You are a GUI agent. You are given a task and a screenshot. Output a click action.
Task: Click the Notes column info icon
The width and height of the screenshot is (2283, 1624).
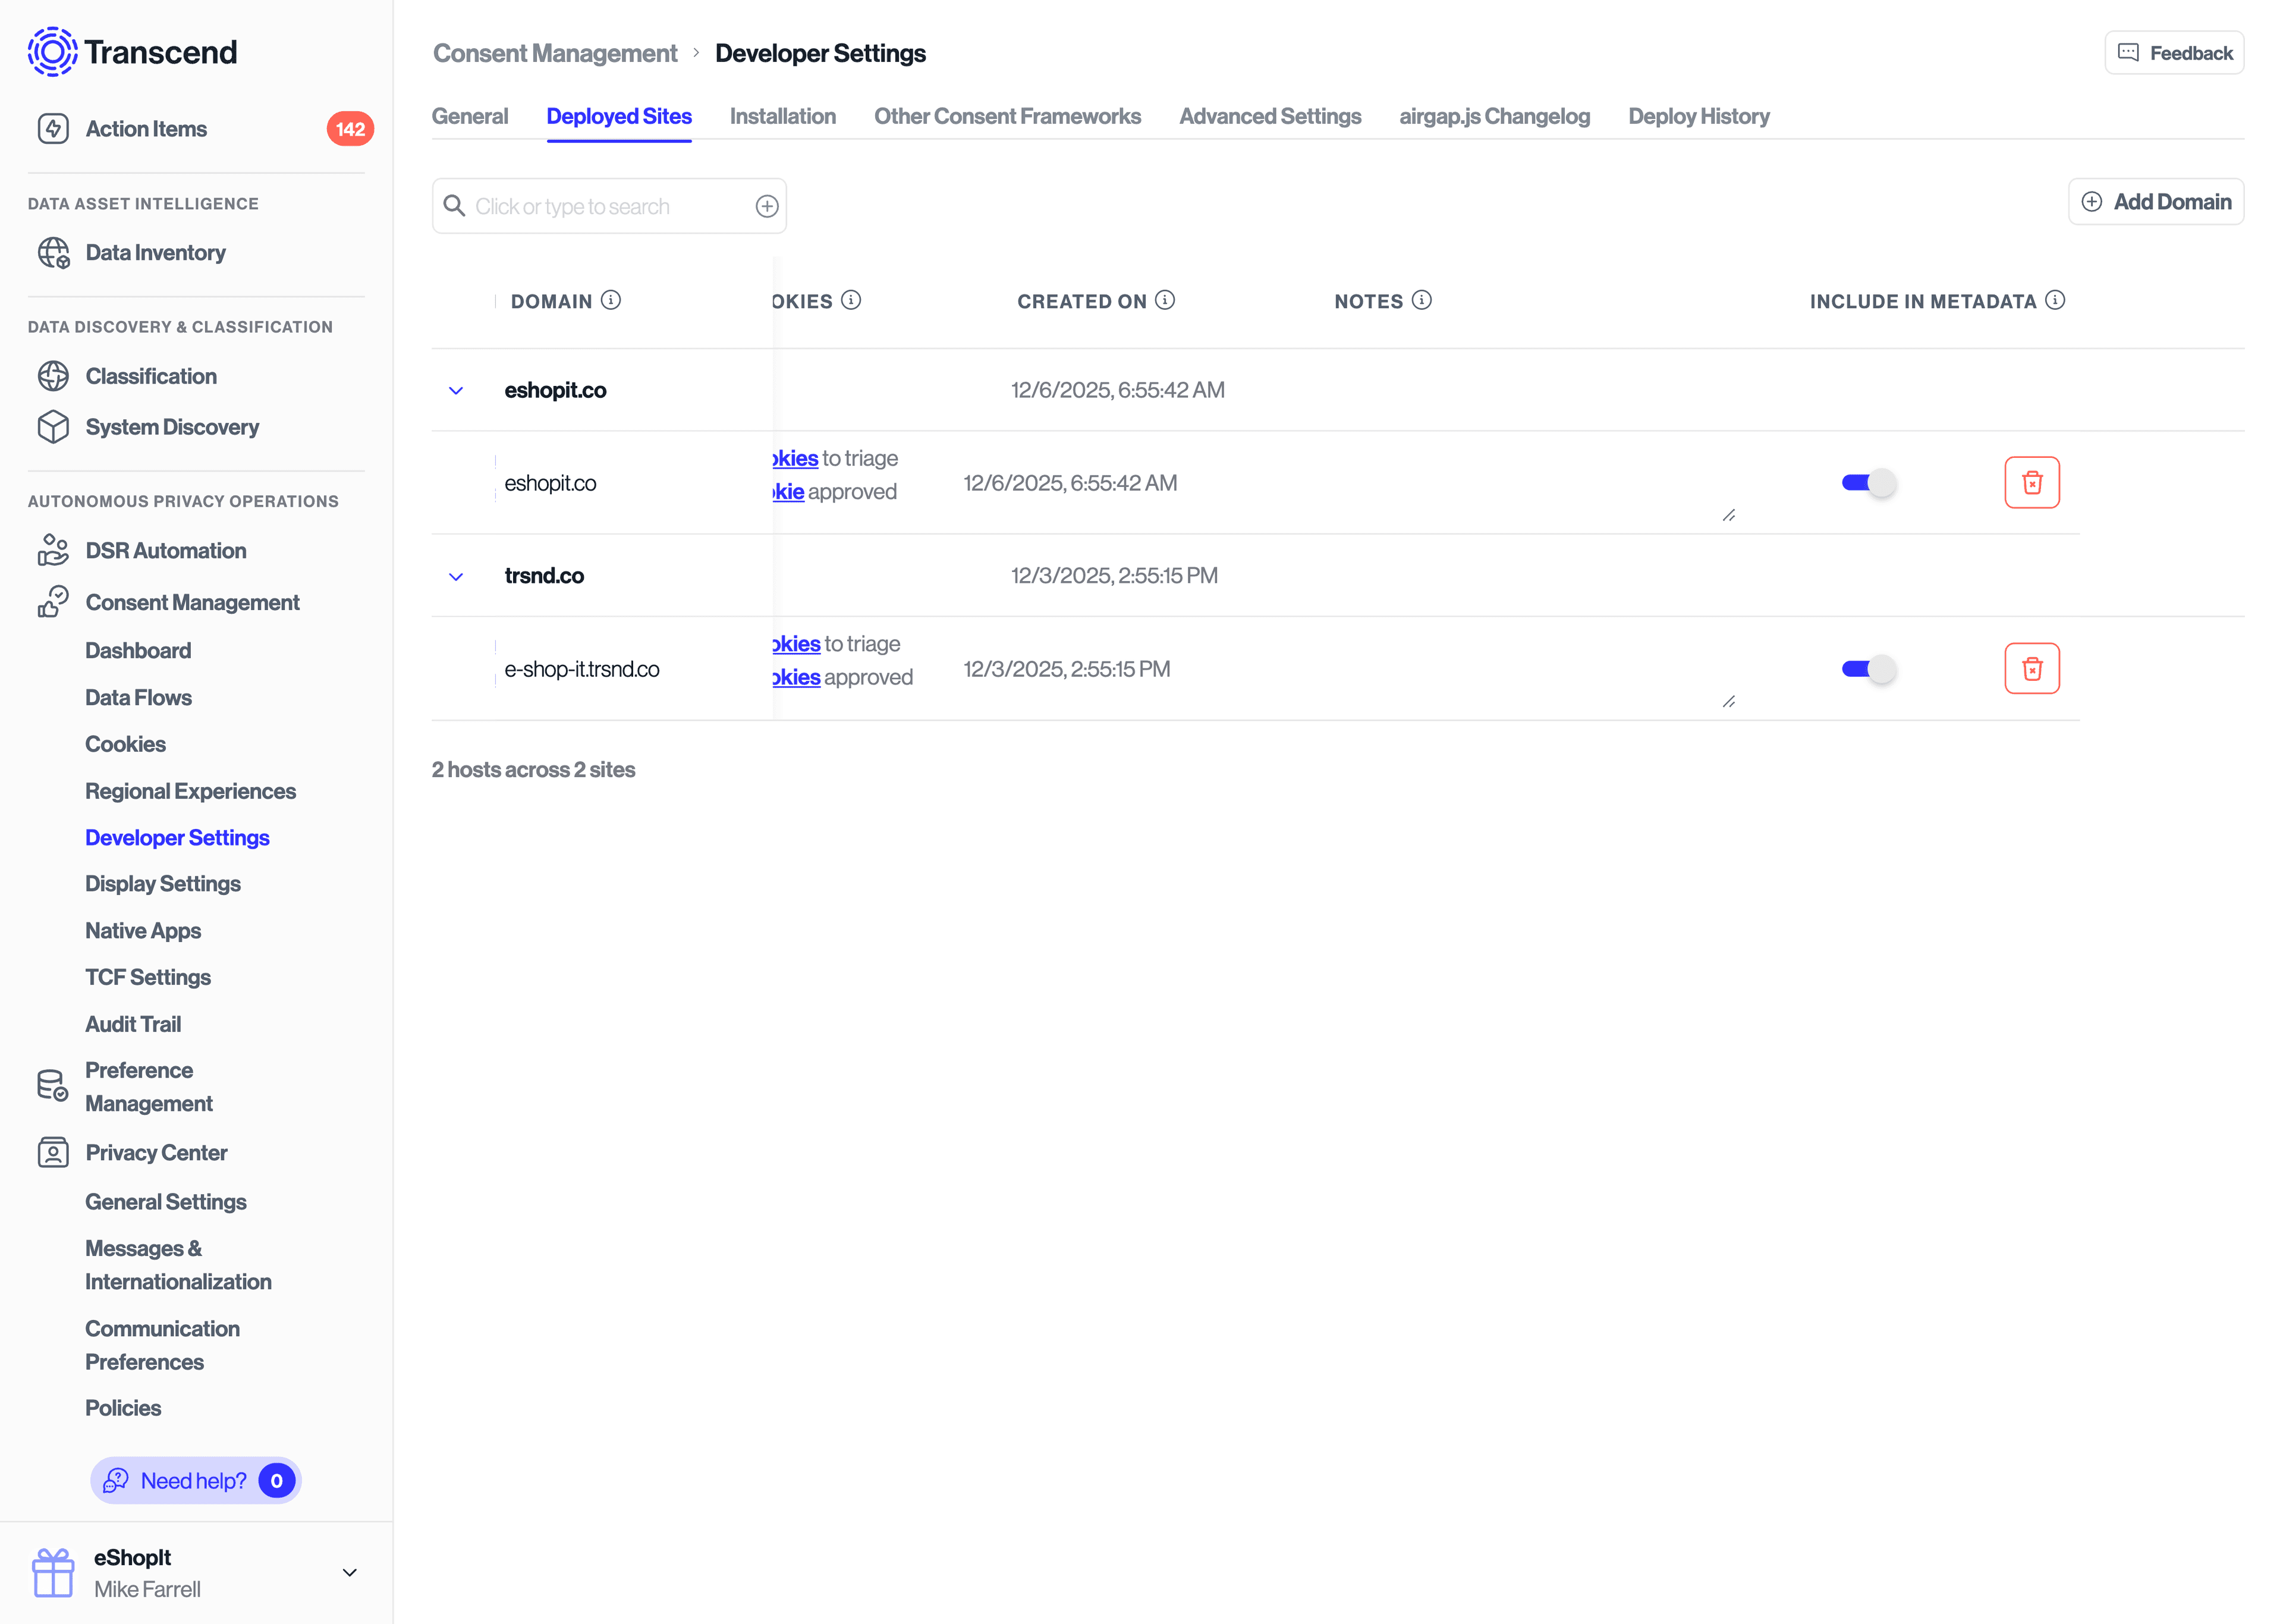(1420, 300)
